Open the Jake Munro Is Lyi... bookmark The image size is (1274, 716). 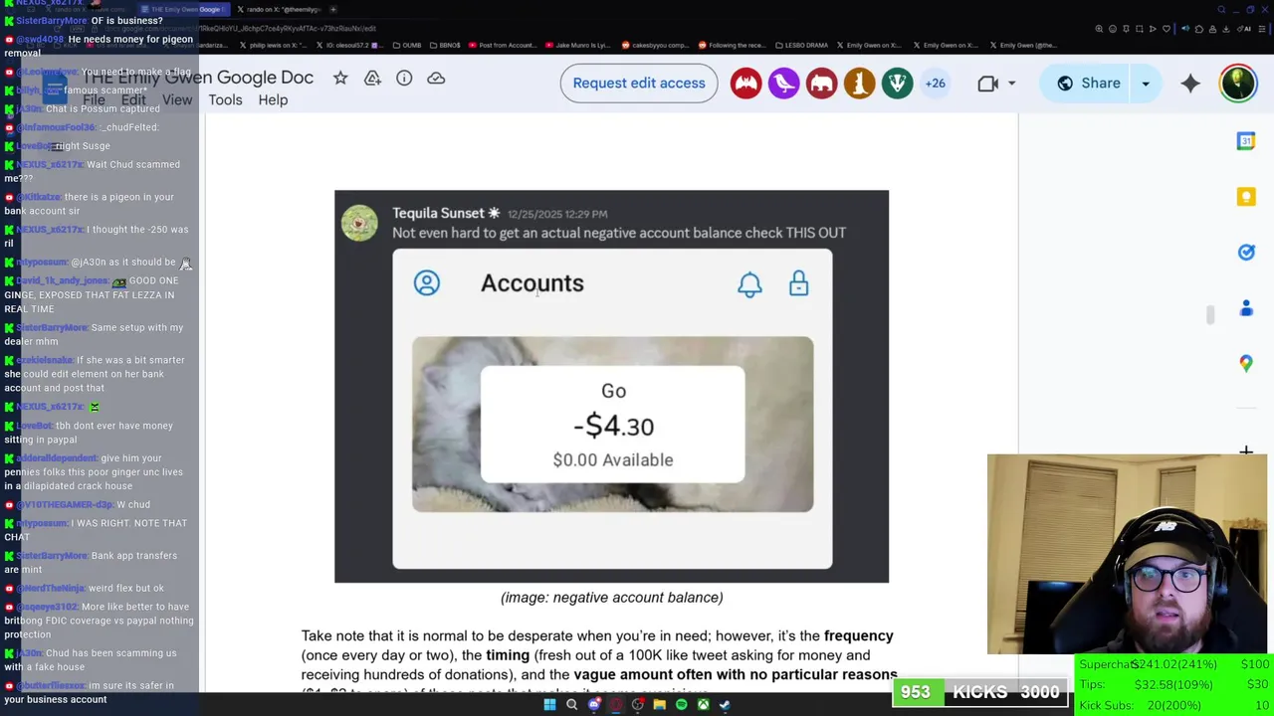point(577,45)
